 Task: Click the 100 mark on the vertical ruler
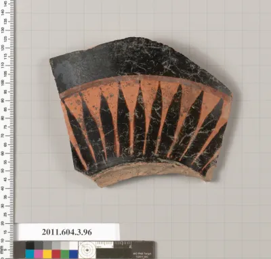click(3, 83)
